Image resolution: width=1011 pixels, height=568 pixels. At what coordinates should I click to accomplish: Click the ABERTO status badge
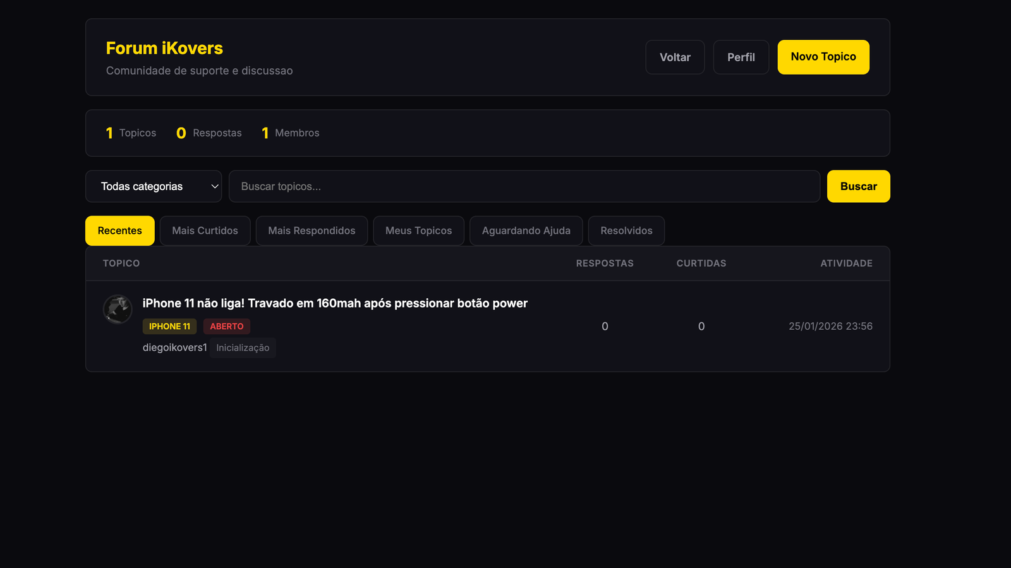tap(227, 327)
